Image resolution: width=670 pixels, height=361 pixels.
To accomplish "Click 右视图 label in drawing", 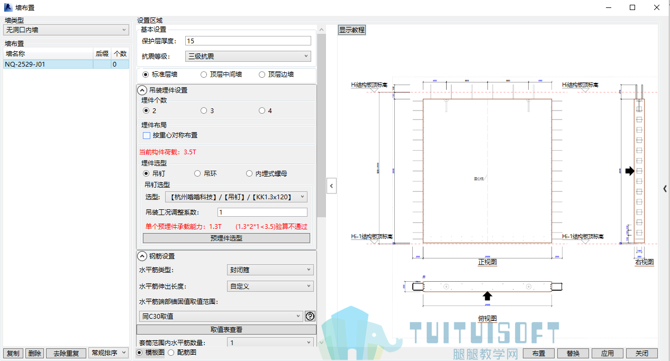I will tap(644, 262).
